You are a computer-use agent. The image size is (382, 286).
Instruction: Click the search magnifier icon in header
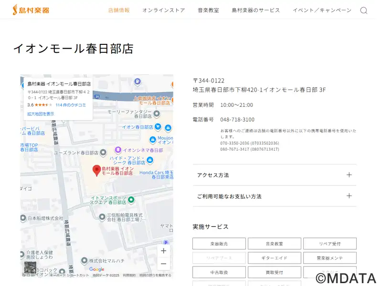363,10
